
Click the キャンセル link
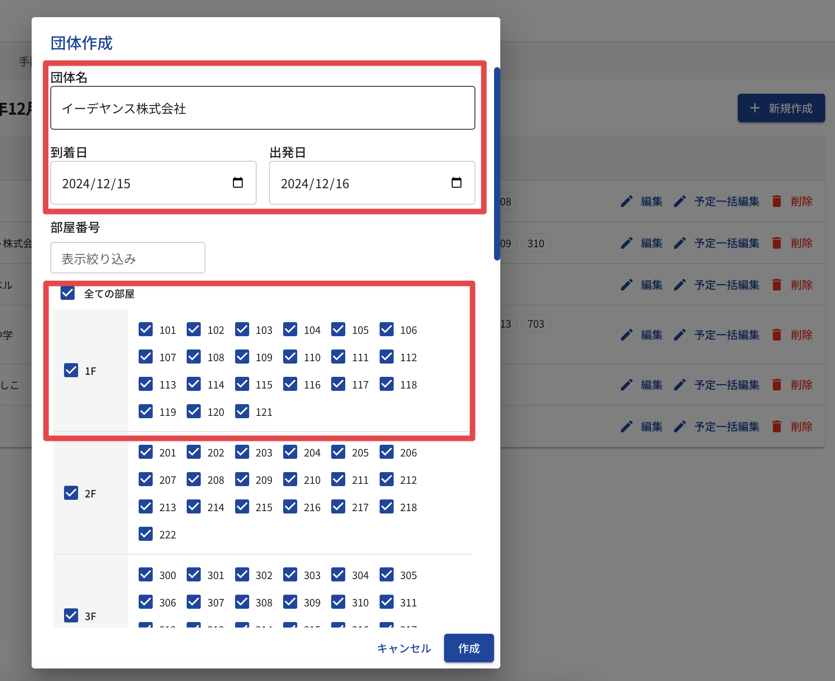point(404,648)
